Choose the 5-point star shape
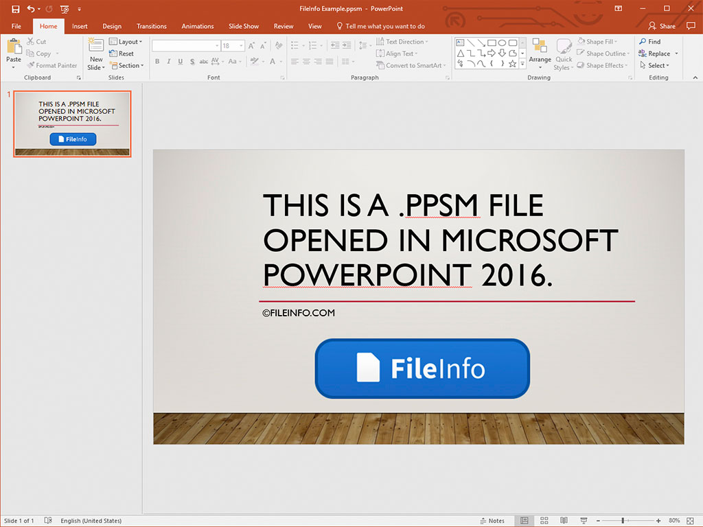703x527 pixels. pos(512,64)
